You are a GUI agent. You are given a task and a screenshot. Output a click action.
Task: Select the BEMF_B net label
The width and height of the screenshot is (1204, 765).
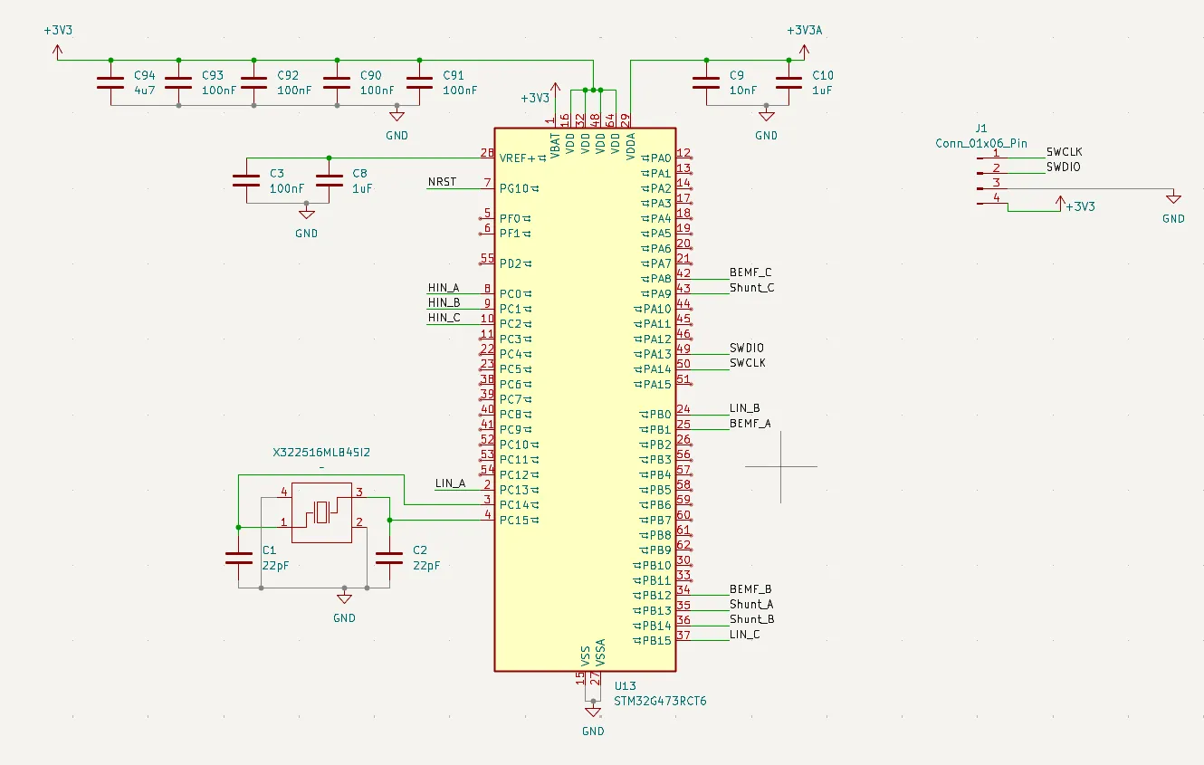click(x=750, y=589)
